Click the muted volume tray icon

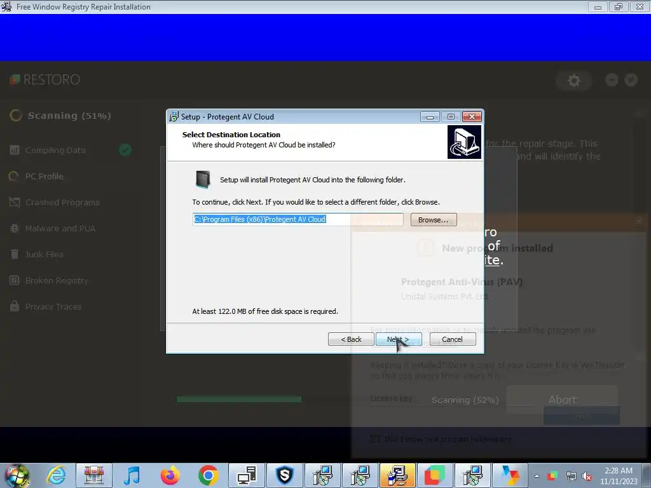click(587, 476)
